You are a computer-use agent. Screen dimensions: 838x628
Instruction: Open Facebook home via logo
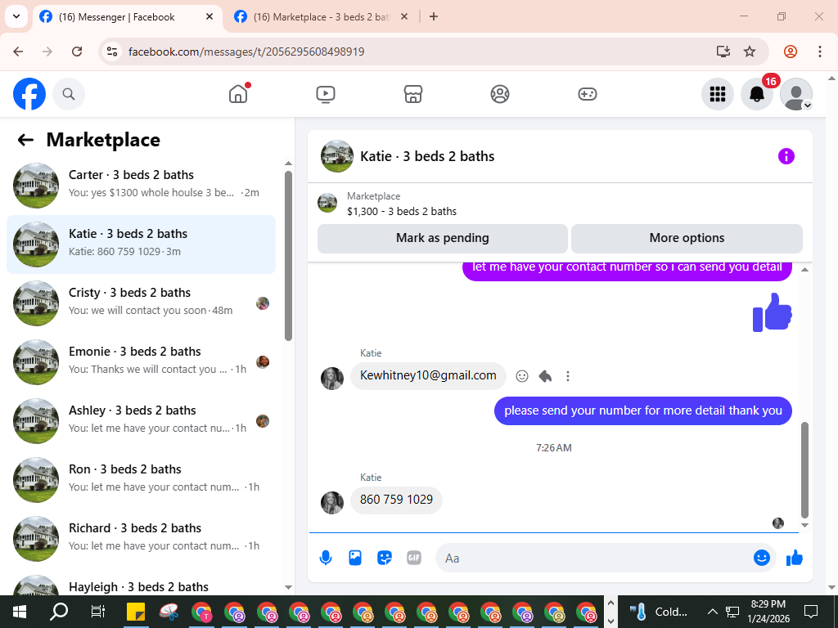[x=29, y=94]
